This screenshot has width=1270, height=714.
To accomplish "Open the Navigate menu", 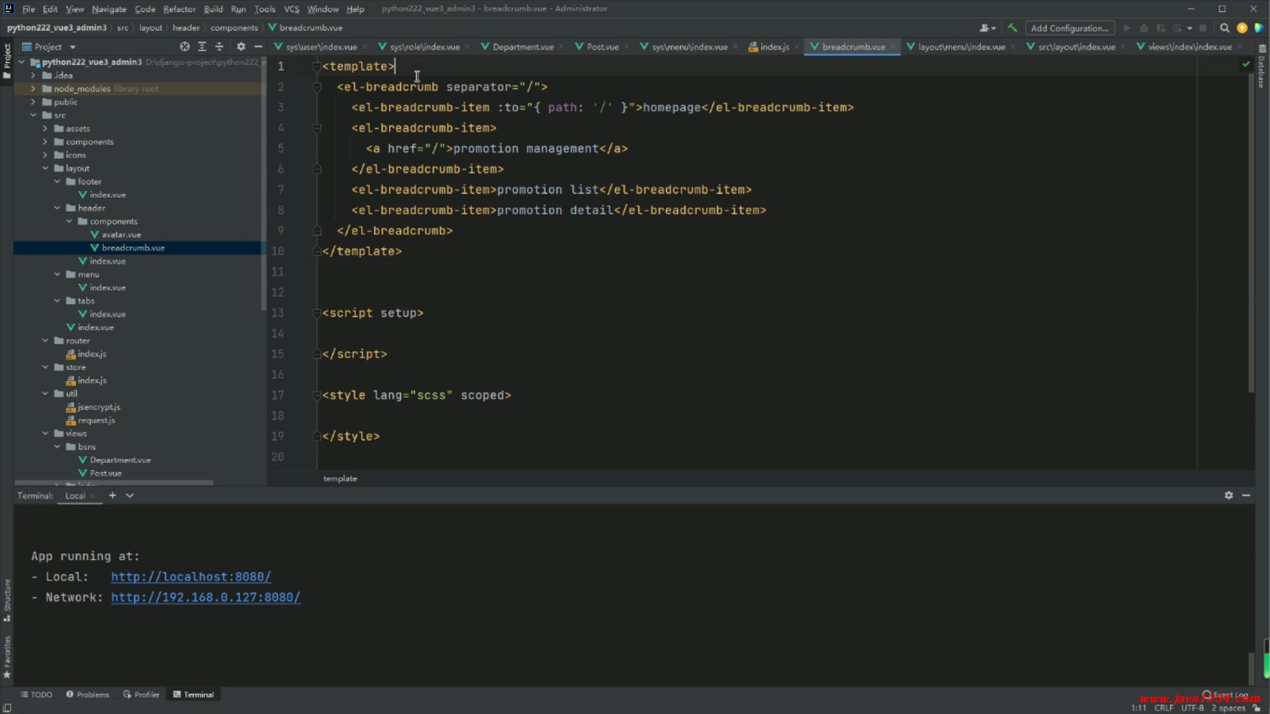I will (109, 9).
